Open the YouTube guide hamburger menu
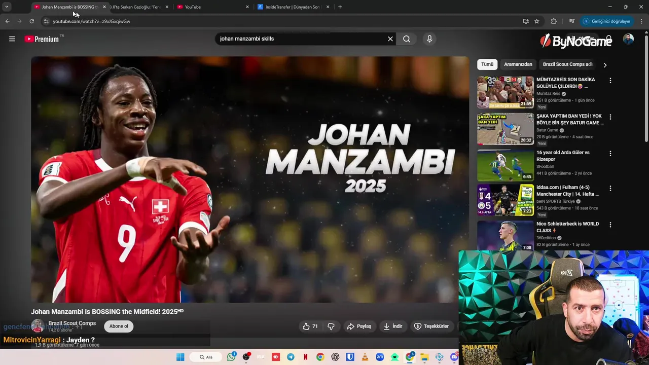Screen dimensions: 649x365 12,39
